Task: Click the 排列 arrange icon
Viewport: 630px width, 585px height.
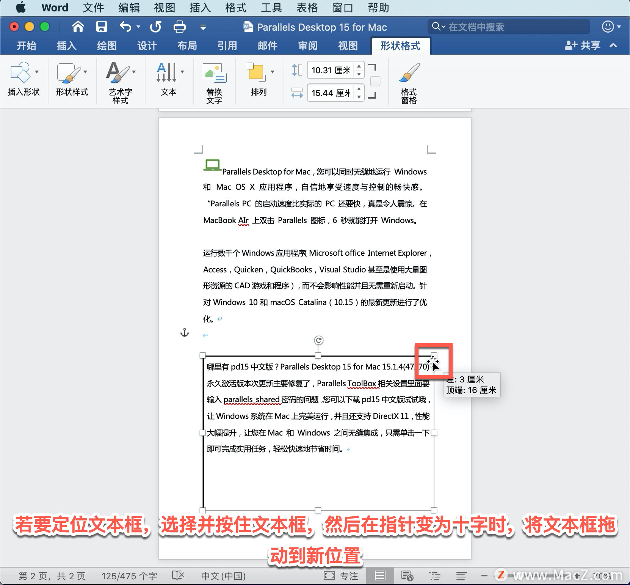Action: click(256, 72)
